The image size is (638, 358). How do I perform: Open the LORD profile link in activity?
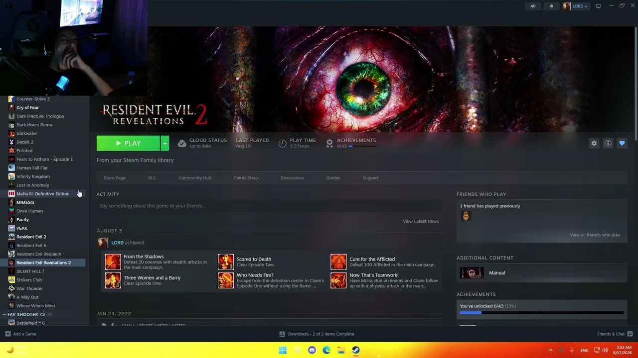click(x=118, y=243)
